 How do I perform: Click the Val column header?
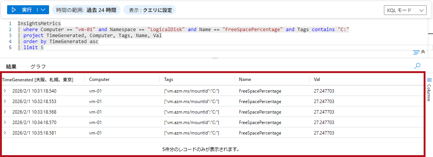(x=317, y=79)
